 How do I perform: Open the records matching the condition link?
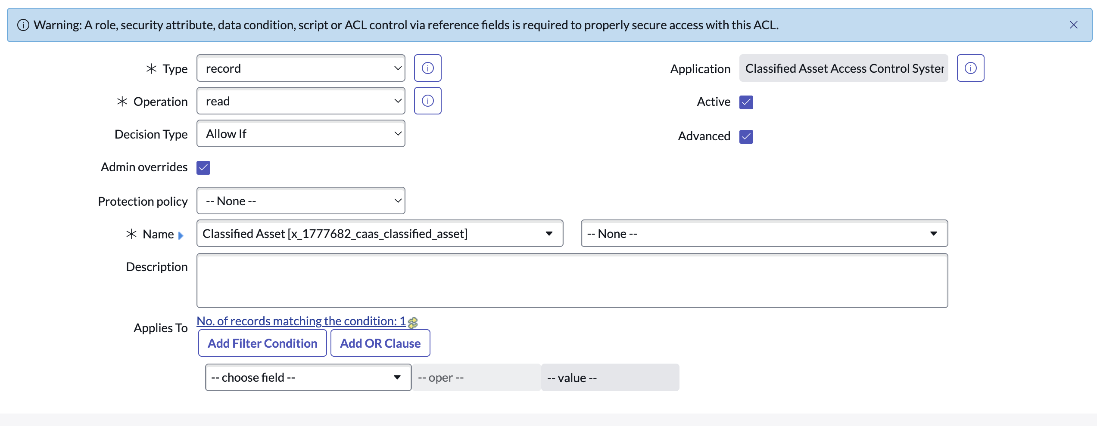click(301, 321)
